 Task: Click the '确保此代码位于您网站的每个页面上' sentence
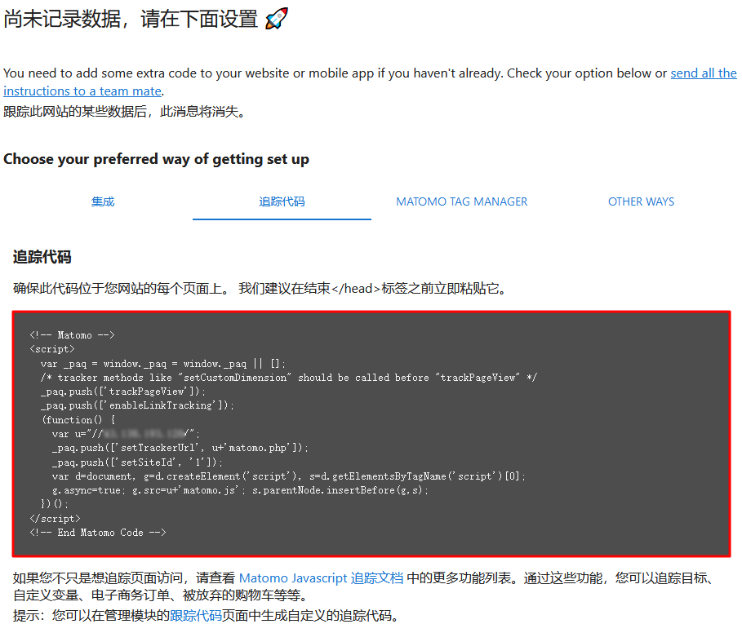[x=260, y=289]
